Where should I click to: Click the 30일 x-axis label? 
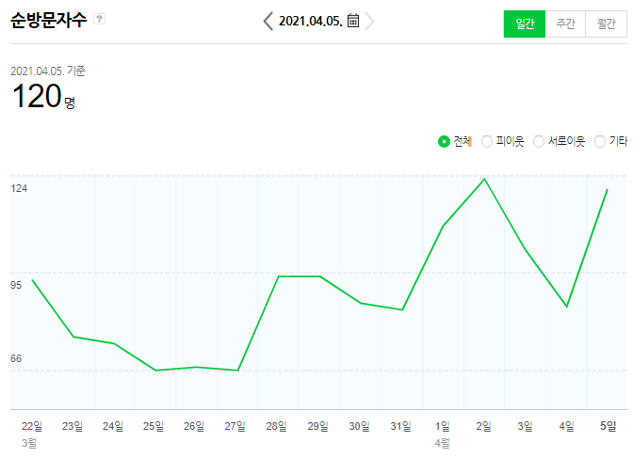(x=359, y=426)
